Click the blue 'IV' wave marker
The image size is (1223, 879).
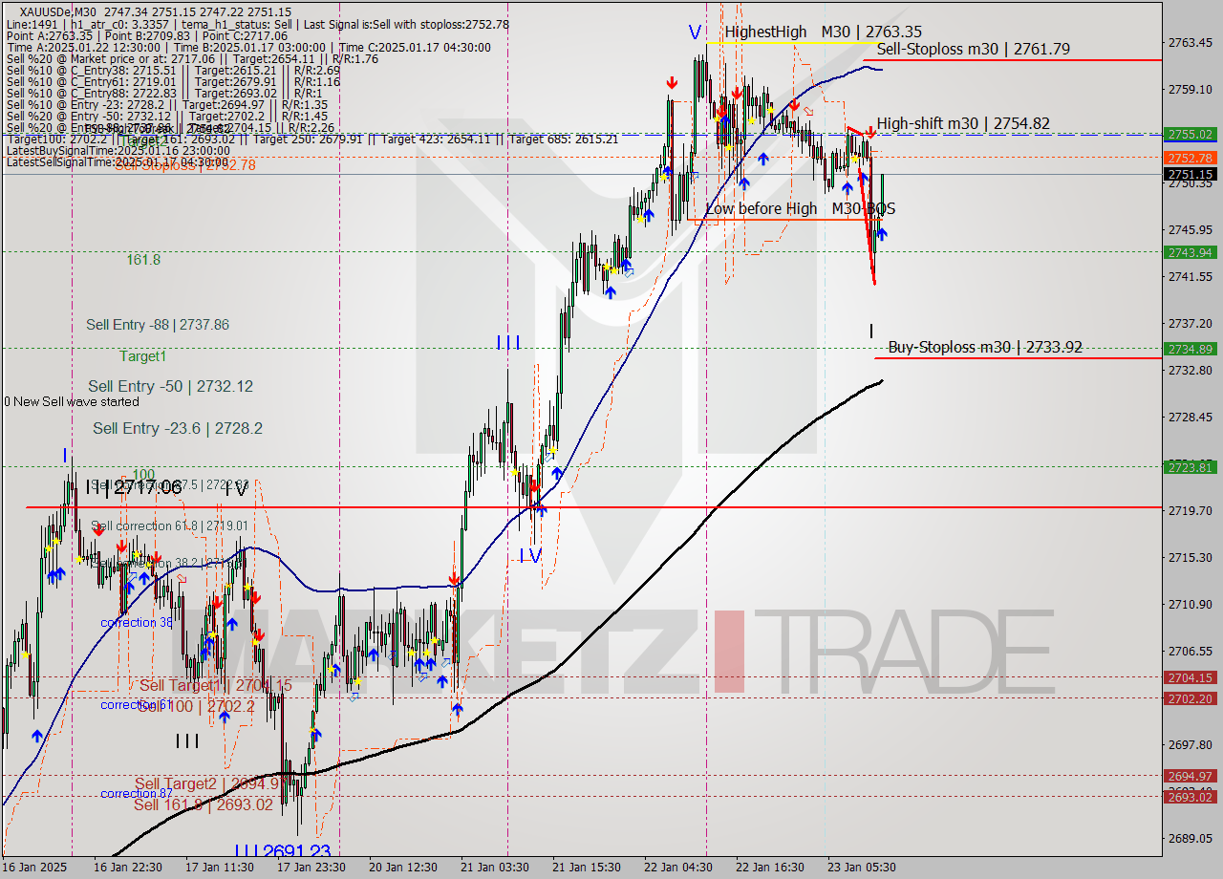coord(530,555)
